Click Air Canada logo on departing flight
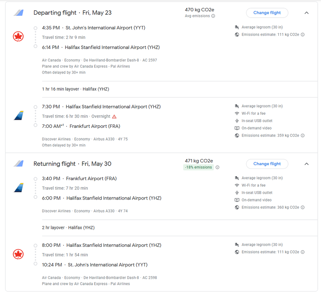 pos(18,37)
